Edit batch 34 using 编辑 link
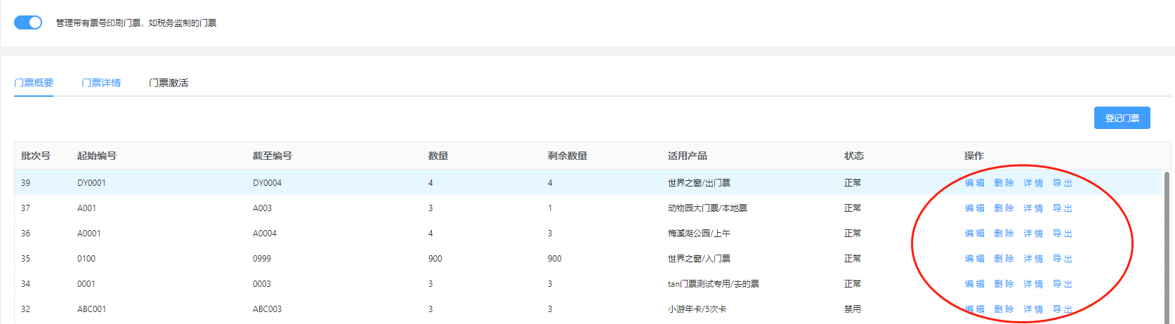 (974, 284)
